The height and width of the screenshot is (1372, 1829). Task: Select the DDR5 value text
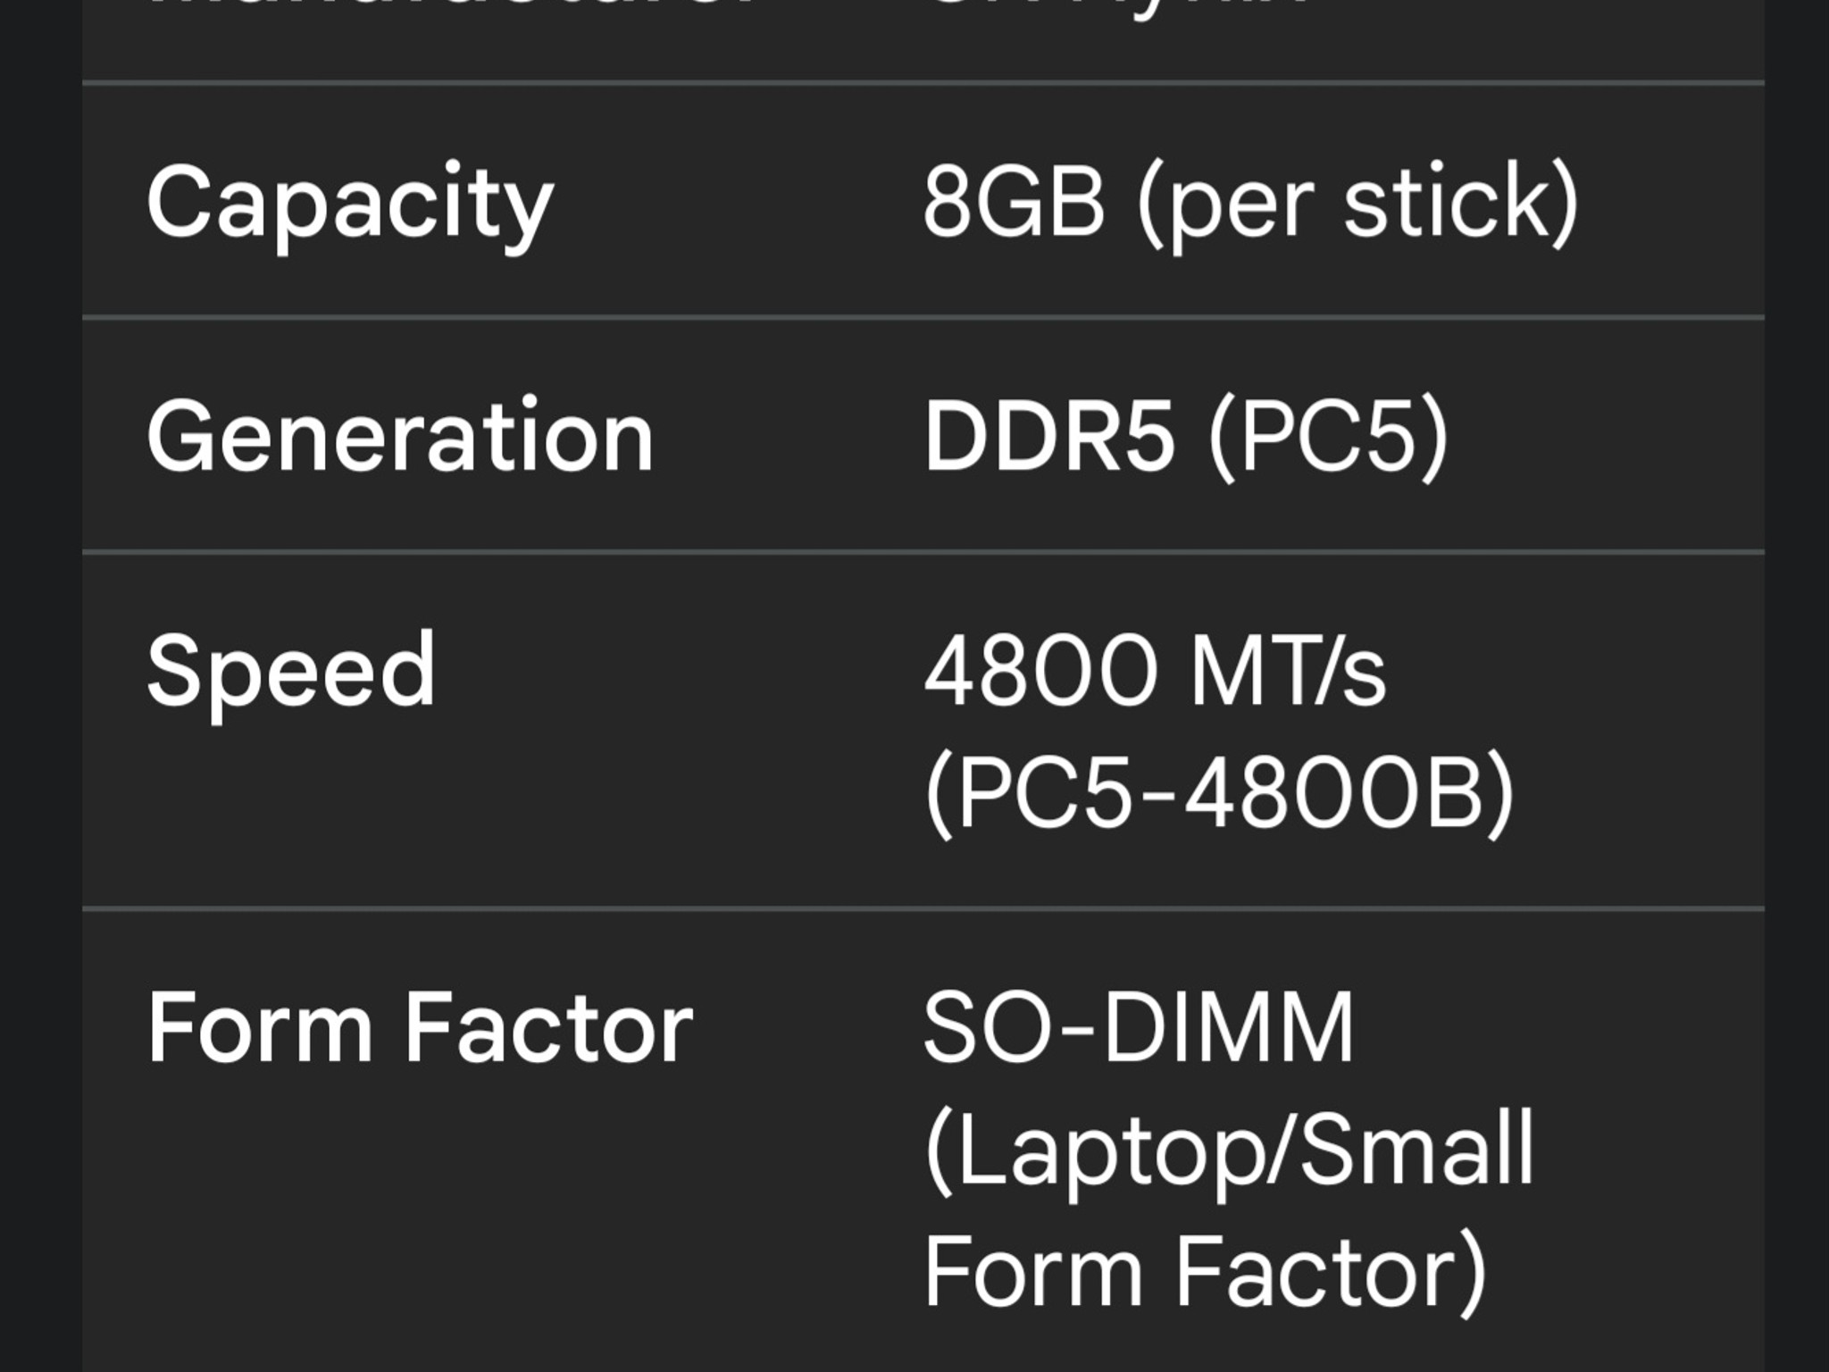point(1048,436)
